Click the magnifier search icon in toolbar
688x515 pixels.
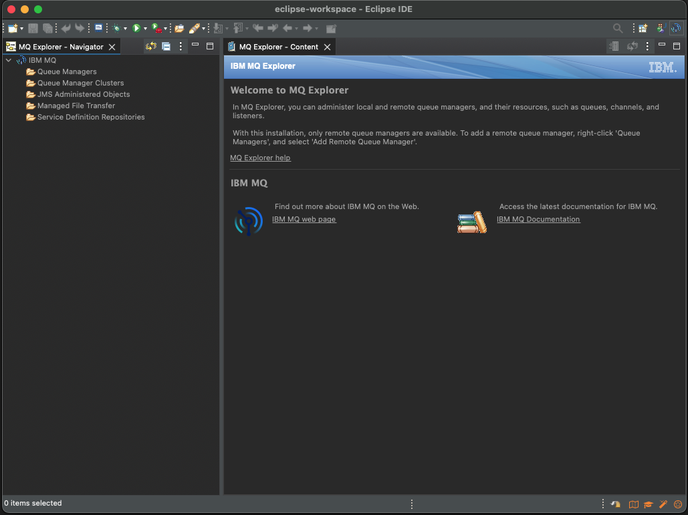618,29
